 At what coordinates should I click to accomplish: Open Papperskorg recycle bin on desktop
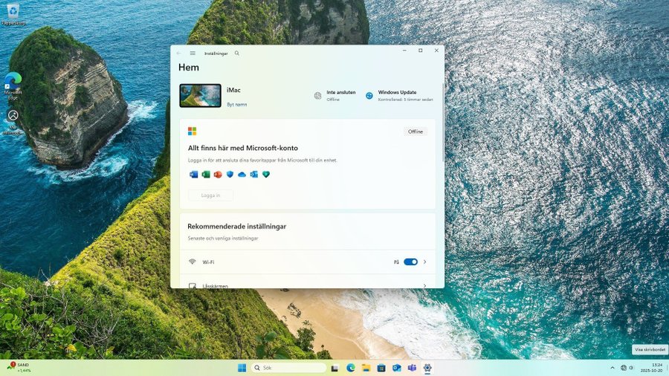pyautogui.click(x=13, y=13)
